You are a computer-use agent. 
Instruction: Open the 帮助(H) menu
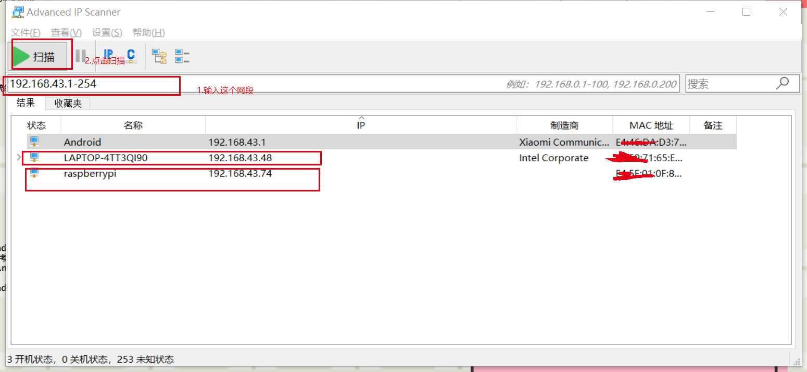[x=148, y=32]
